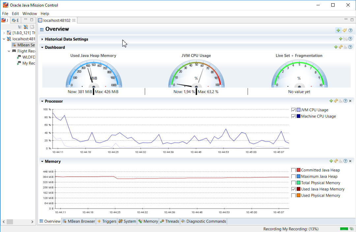The width and height of the screenshot is (356, 232).
Task: Collapse the Memory section
Action: coord(42,162)
